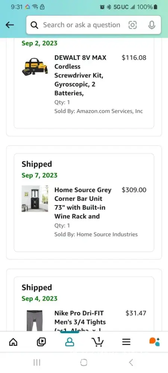
Task: Open the shopping cart icon
Action: [x=97, y=342]
